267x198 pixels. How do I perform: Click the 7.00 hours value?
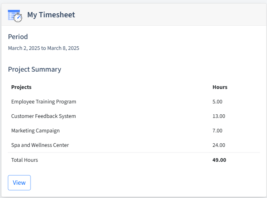pos(217,131)
